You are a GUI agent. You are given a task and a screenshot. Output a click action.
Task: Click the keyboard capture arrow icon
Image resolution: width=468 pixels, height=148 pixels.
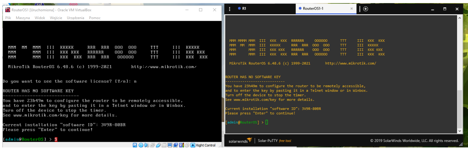[x=193, y=145]
